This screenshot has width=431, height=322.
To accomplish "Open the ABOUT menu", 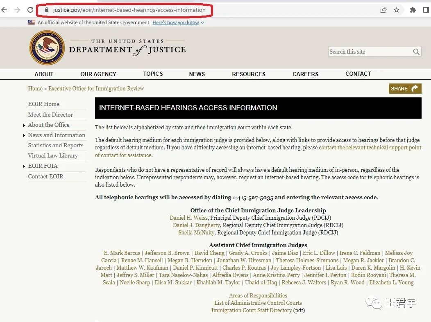I will tap(44, 74).
